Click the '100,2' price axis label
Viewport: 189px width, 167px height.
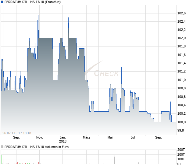[181, 113]
